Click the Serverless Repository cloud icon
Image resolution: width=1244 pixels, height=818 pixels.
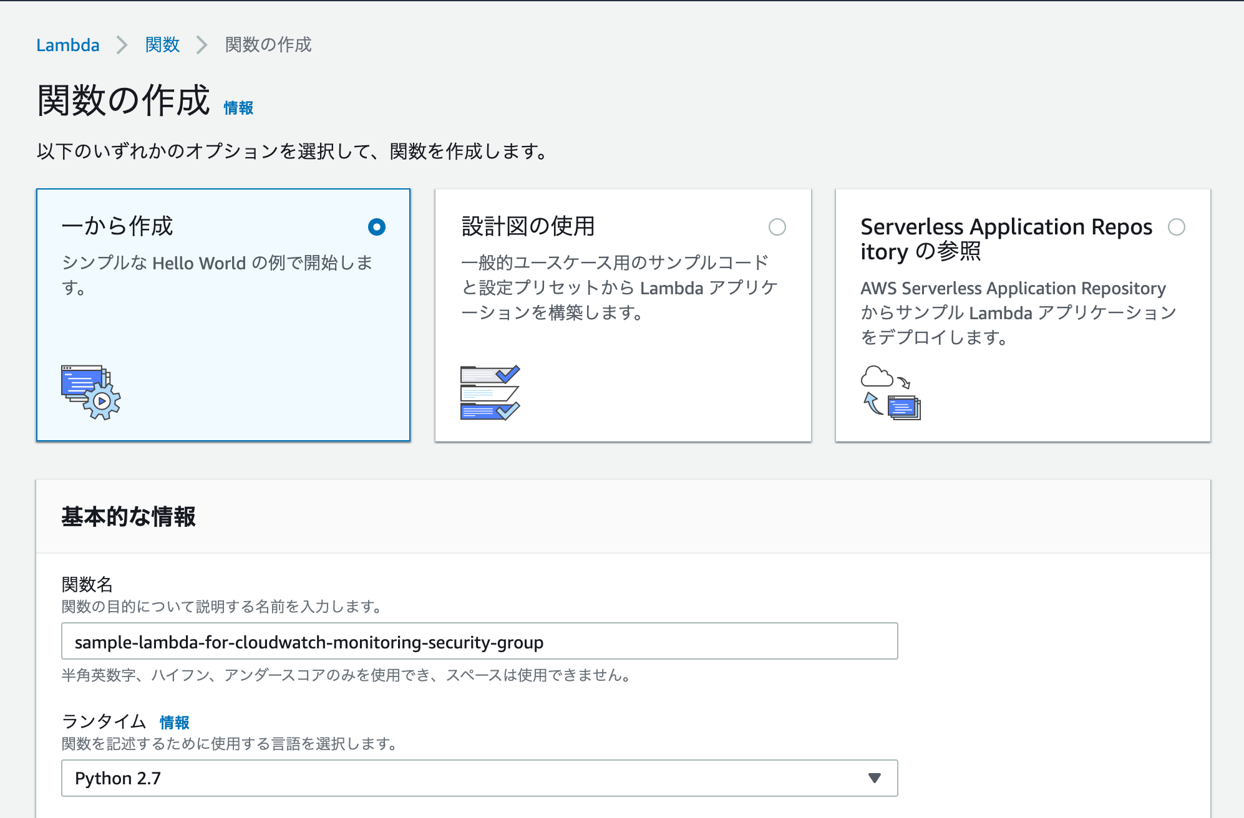(x=890, y=392)
